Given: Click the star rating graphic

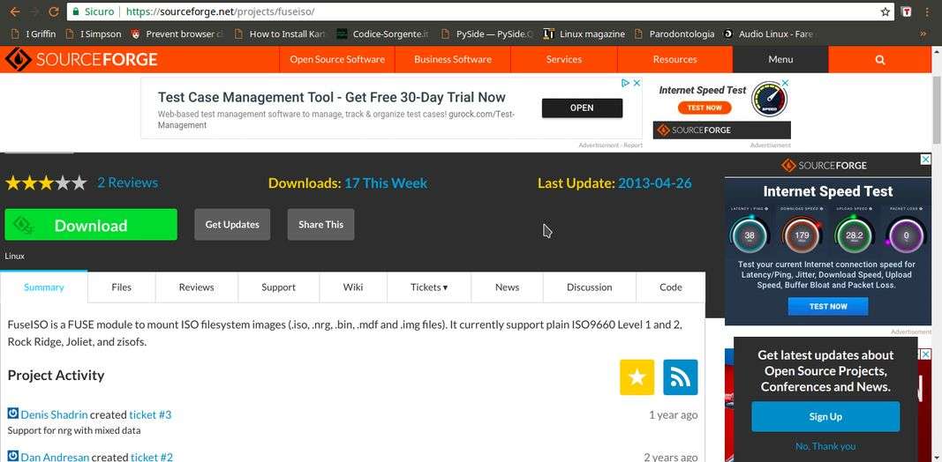Looking at the screenshot, I should pyautogui.click(x=46, y=183).
